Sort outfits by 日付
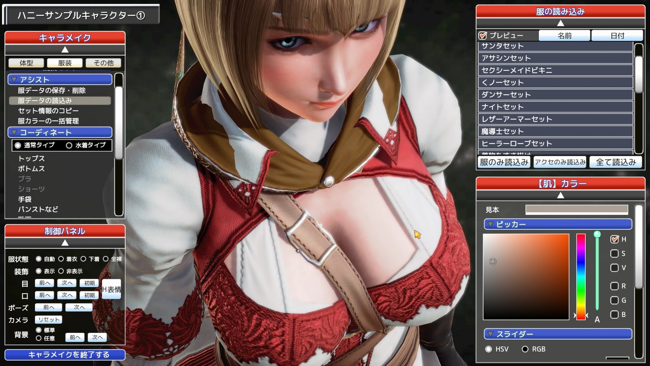 [617, 36]
